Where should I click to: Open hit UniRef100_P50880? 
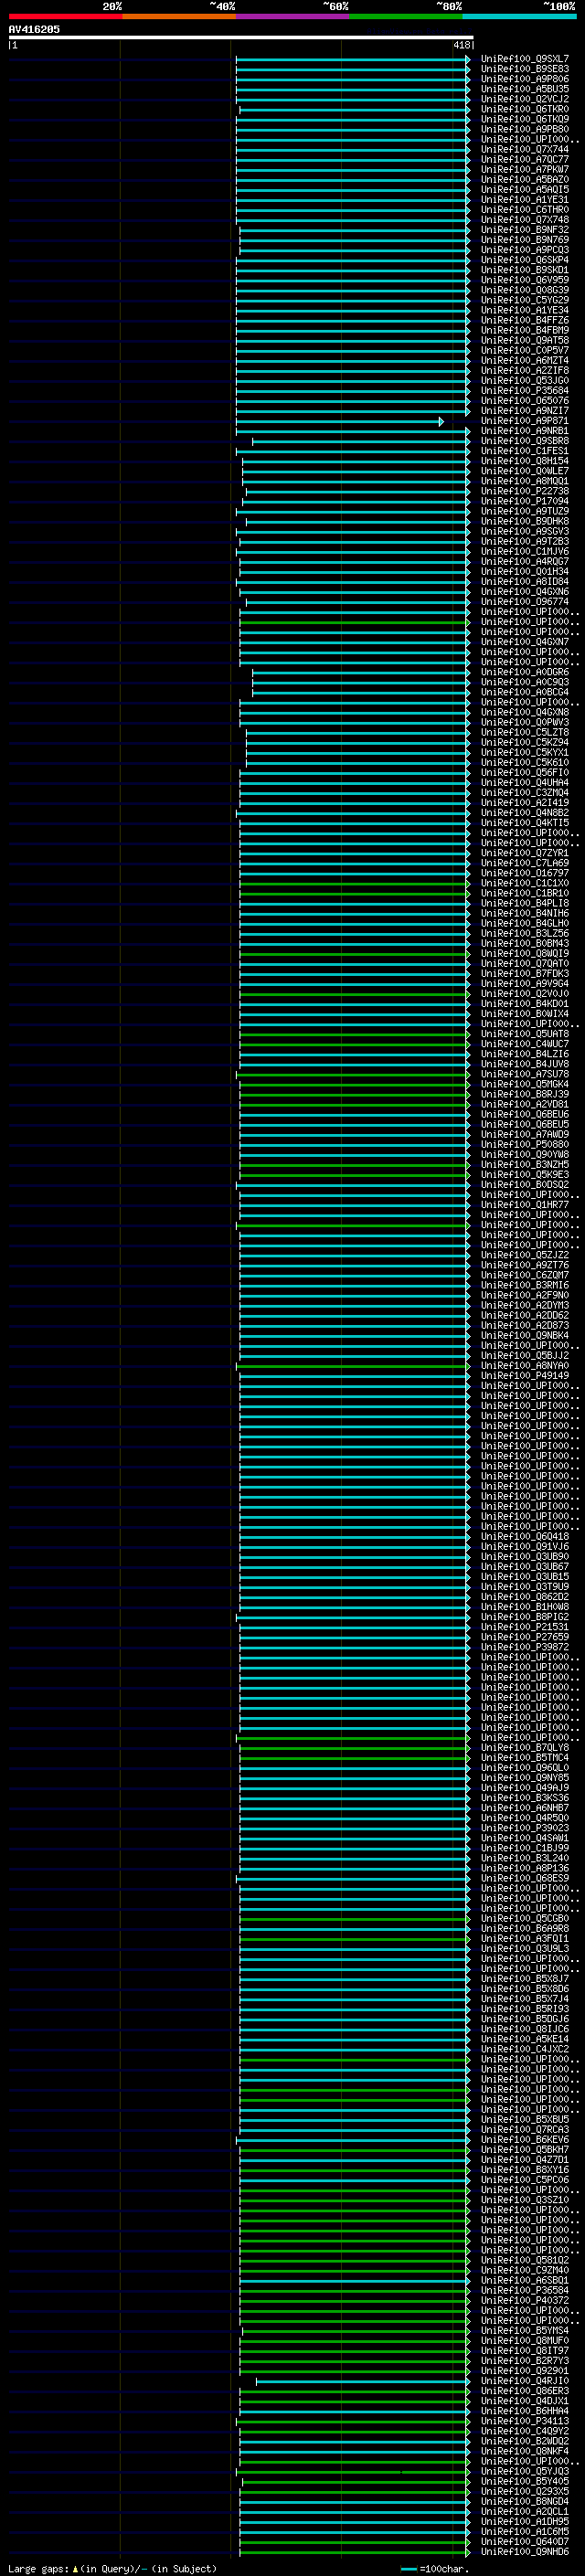coord(524,1144)
